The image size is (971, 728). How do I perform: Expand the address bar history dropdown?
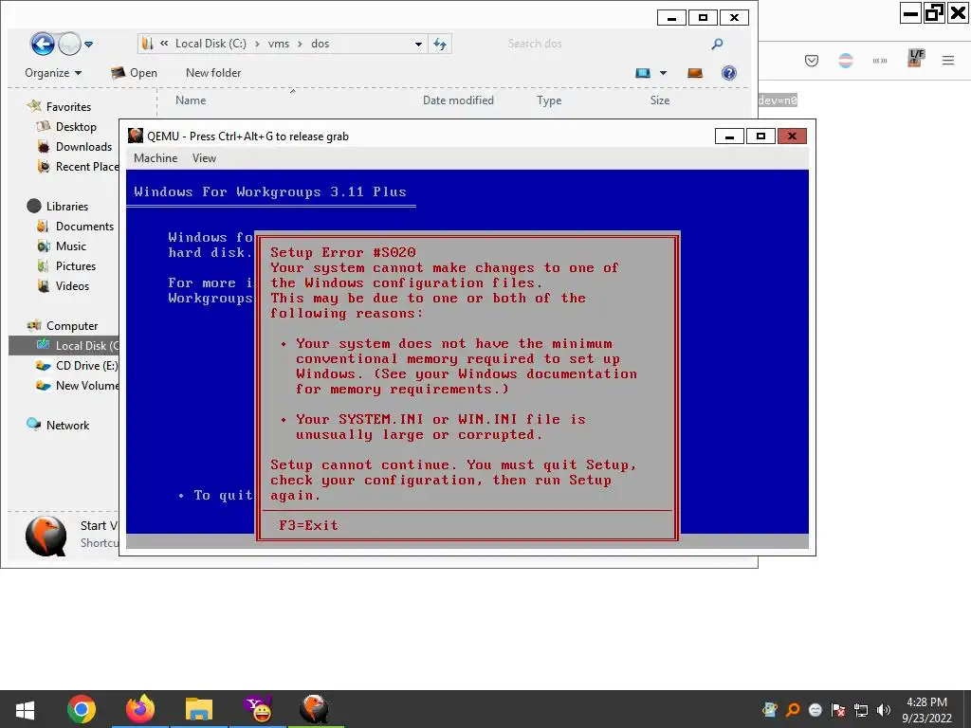coord(418,44)
